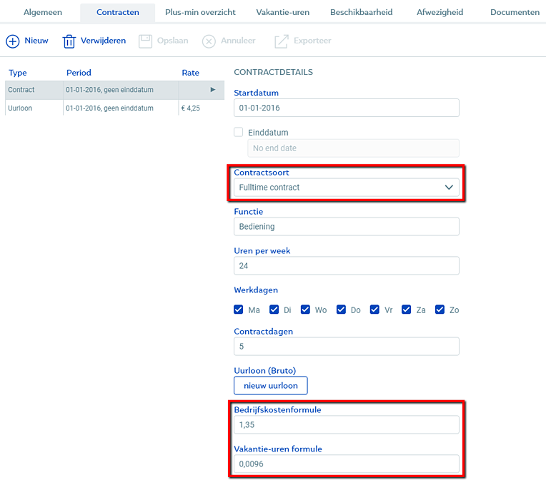
Task: Click the arrow on the Contract row
Action: [x=212, y=90]
